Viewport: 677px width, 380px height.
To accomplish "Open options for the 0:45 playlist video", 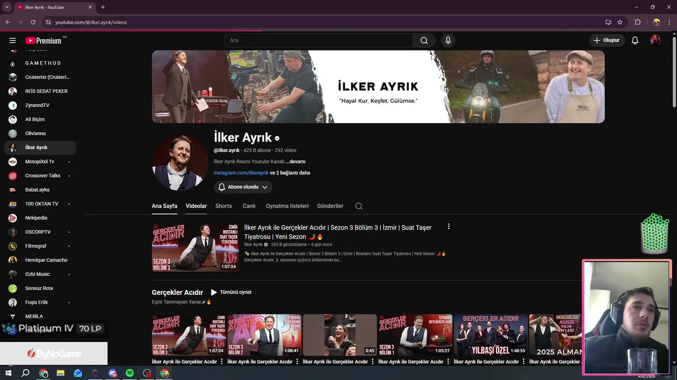I will (x=373, y=362).
